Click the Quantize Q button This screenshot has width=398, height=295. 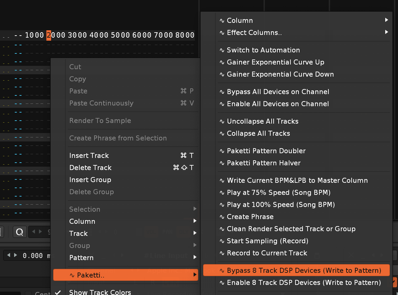coord(19,231)
